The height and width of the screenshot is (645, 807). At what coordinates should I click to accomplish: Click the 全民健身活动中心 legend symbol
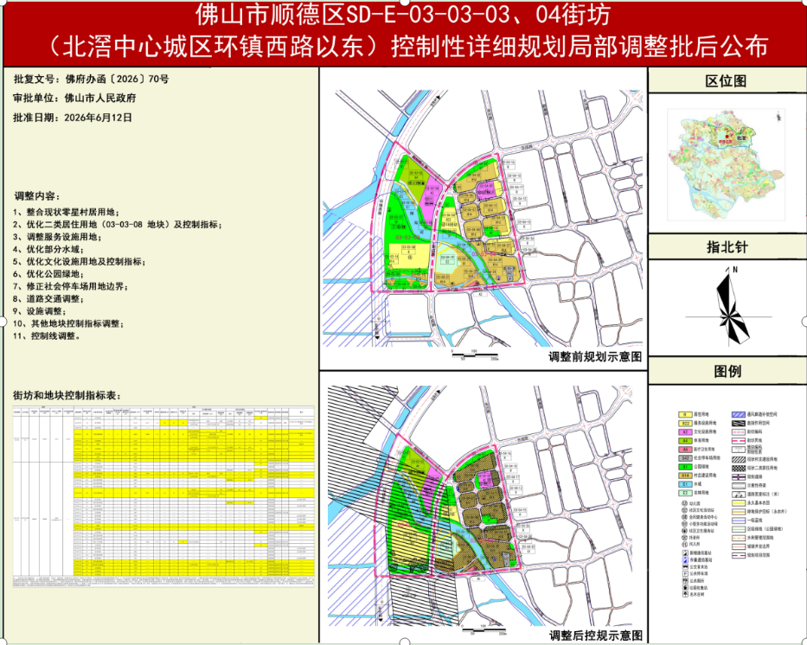pos(684,517)
